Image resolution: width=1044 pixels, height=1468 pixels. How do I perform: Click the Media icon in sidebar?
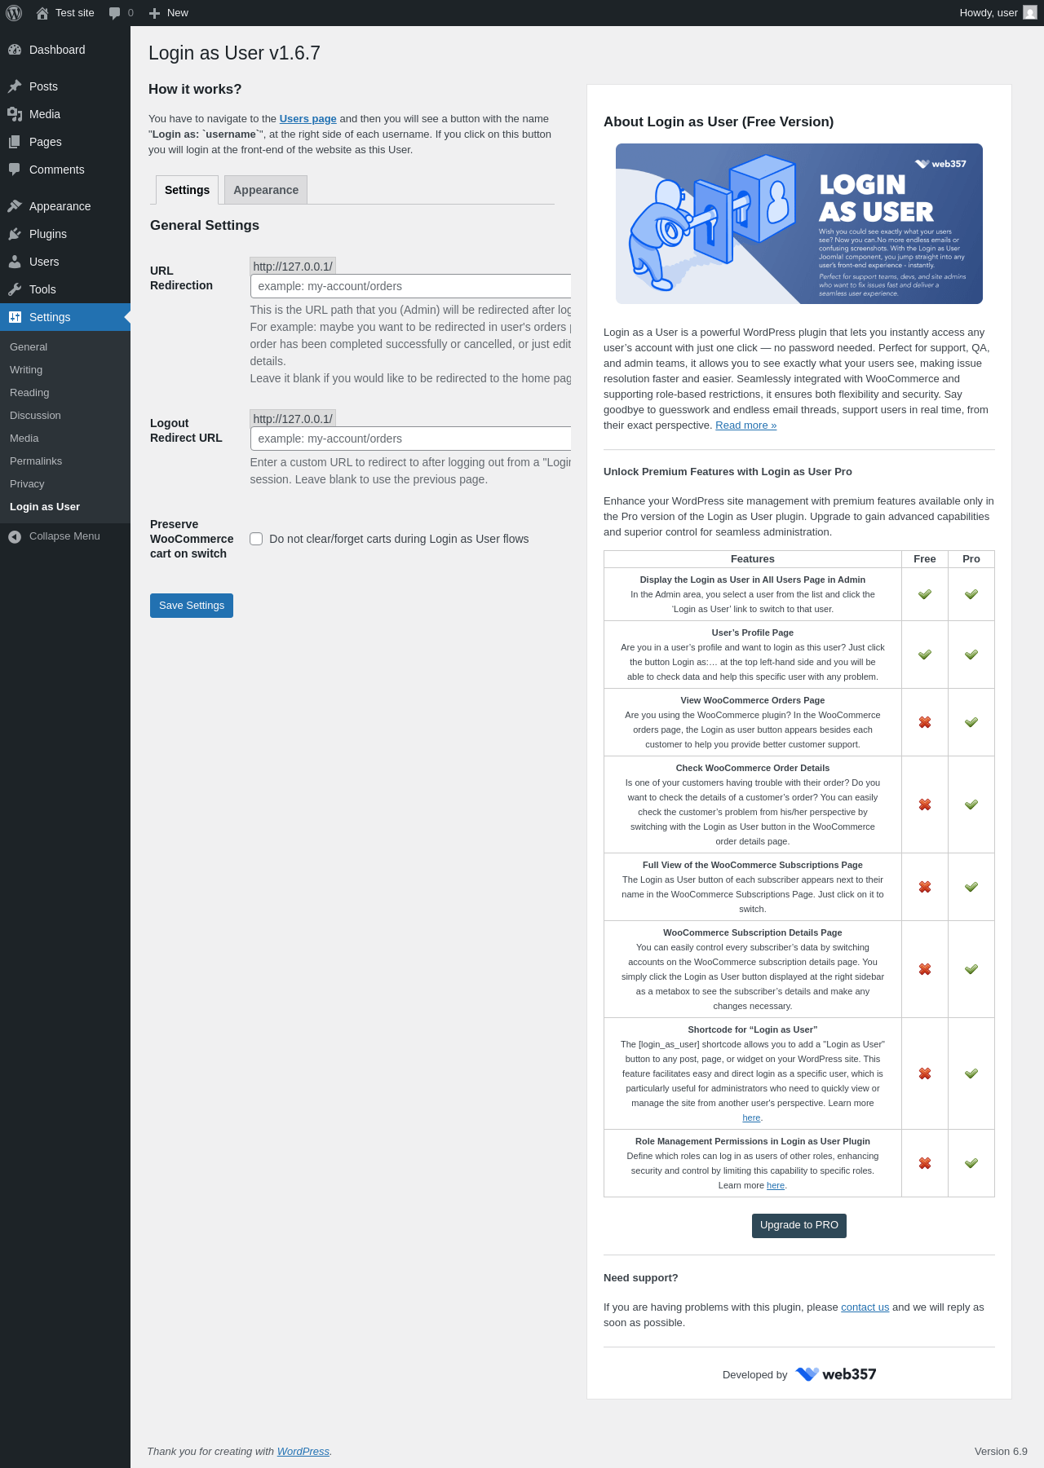15,114
